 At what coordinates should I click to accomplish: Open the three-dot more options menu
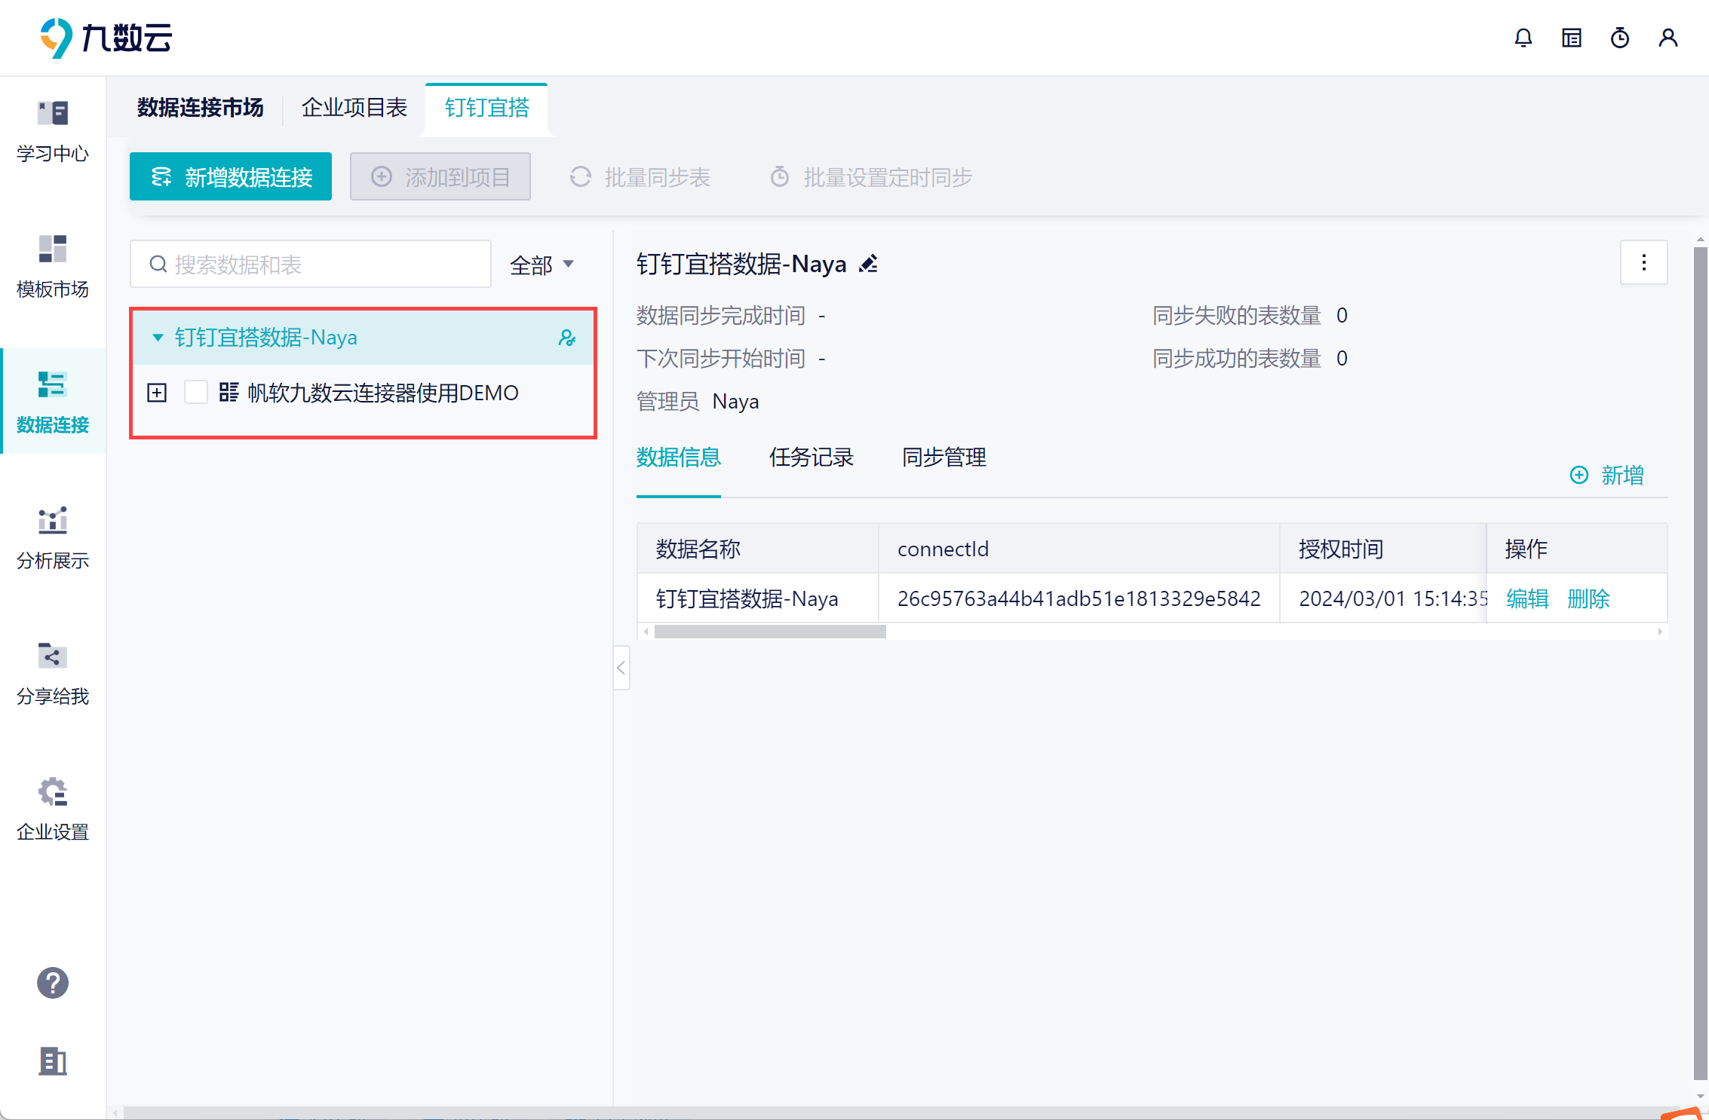pyautogui.click(x=1643, y=262)
